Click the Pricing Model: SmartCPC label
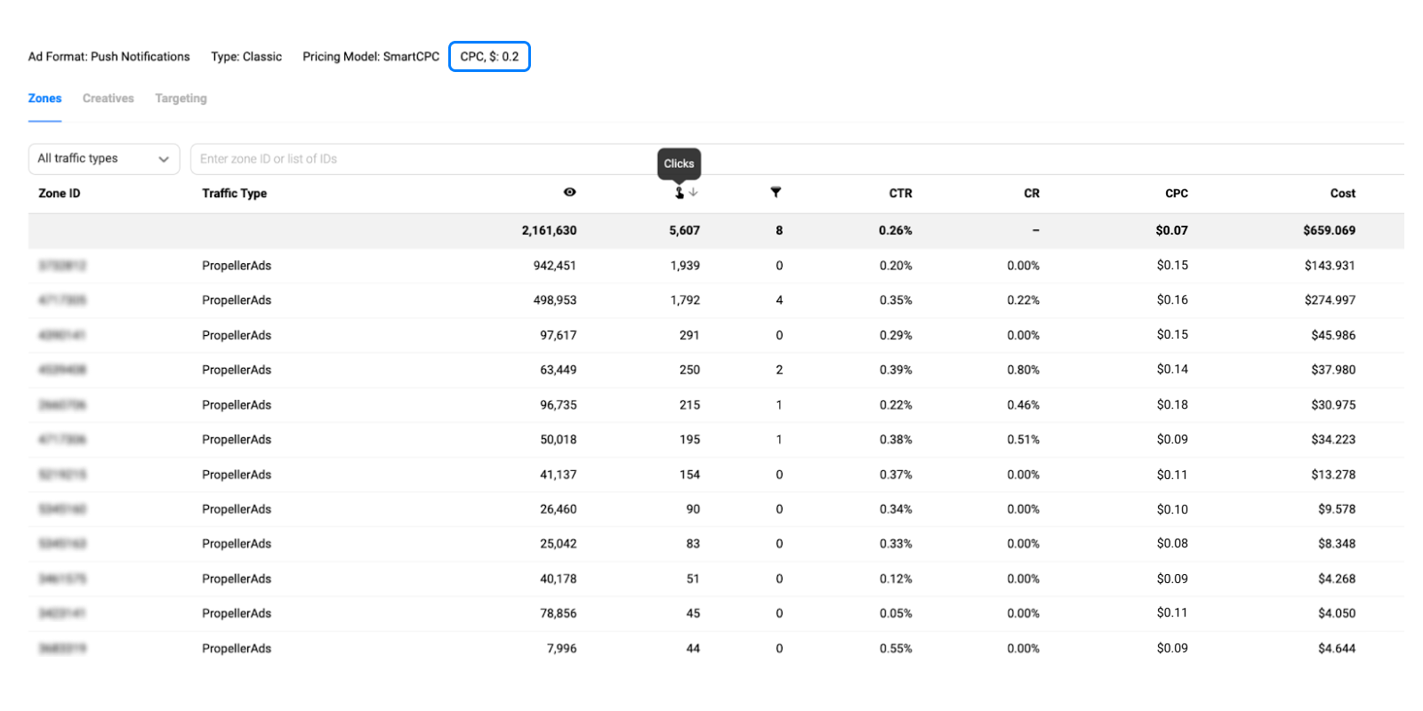Image resolution: width=1423 pixels, height=711 pixels. click(x=371, y=57)
